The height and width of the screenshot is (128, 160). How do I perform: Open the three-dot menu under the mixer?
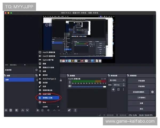[75, 110]
